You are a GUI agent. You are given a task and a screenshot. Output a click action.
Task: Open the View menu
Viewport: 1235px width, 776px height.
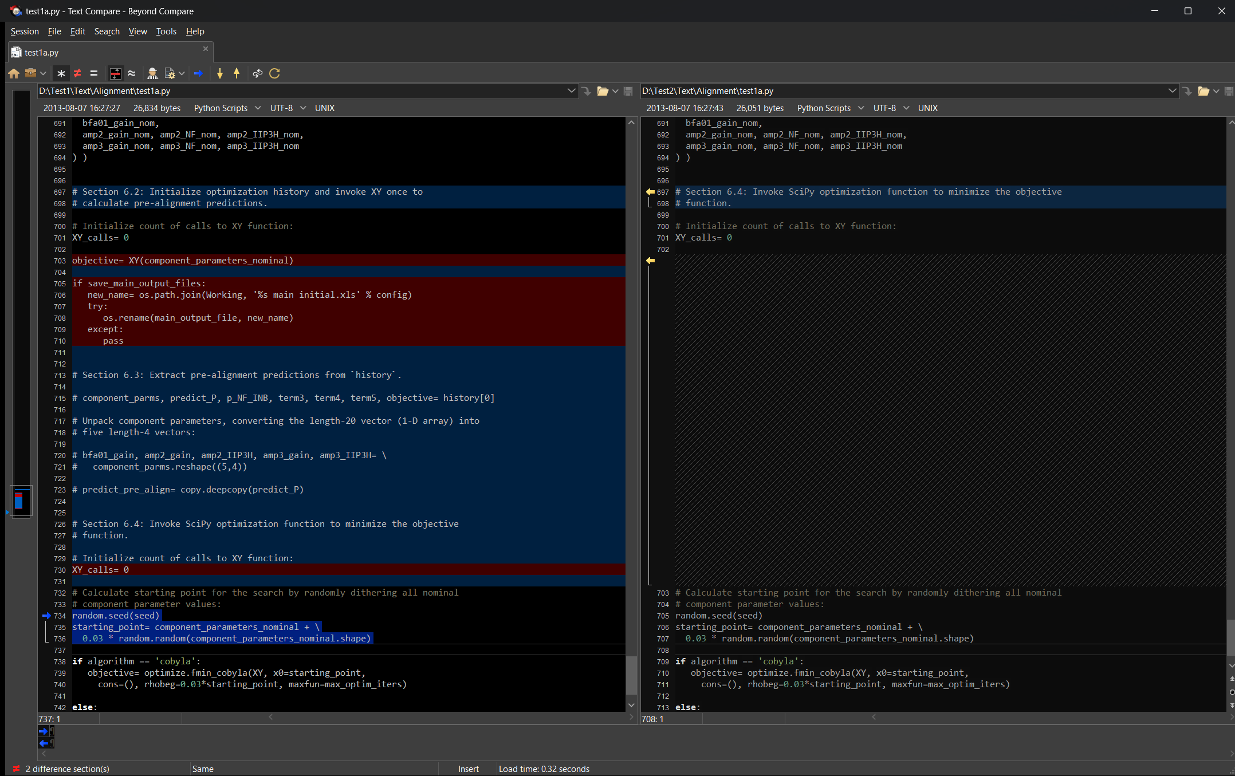[137, 31]
